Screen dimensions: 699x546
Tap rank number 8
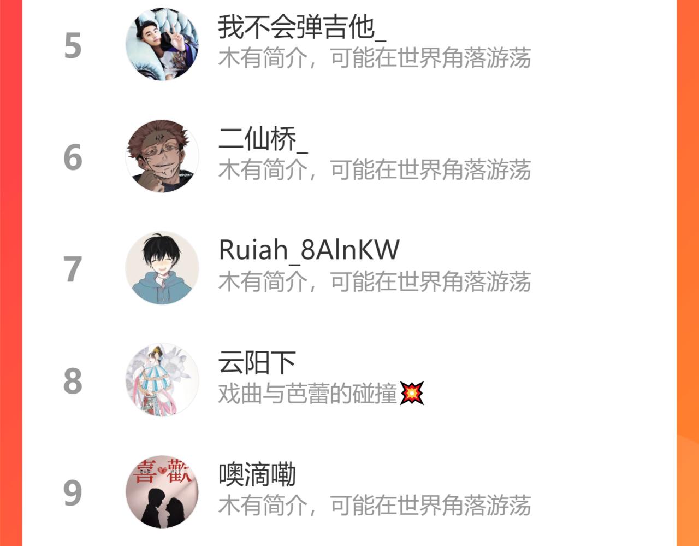click(x=73, y=381)
